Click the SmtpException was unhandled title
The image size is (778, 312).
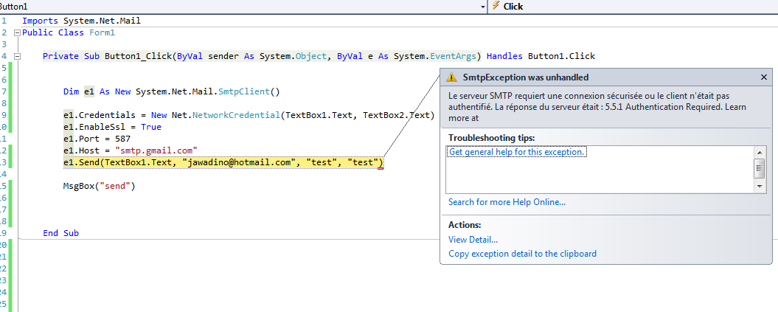tap(525, 77)
